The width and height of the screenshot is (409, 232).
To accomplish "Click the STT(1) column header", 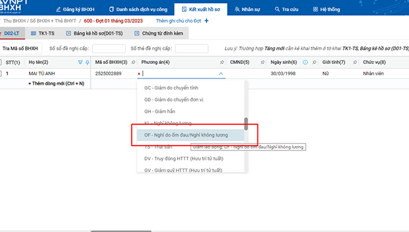I will (x=13, y=62).
